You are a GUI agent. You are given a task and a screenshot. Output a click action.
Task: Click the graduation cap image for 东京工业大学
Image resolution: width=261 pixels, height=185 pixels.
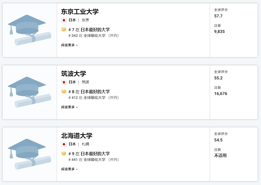click(x=29, y=30)
